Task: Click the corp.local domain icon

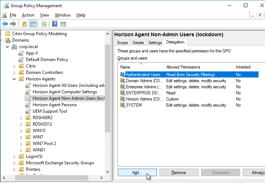Action: point(14,47)
